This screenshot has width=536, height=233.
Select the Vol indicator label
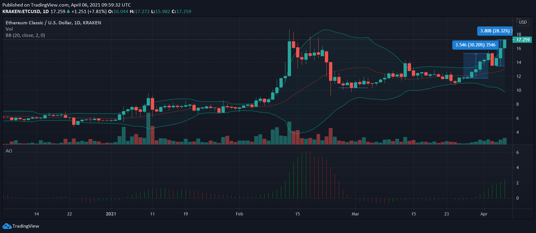[9, 29]
